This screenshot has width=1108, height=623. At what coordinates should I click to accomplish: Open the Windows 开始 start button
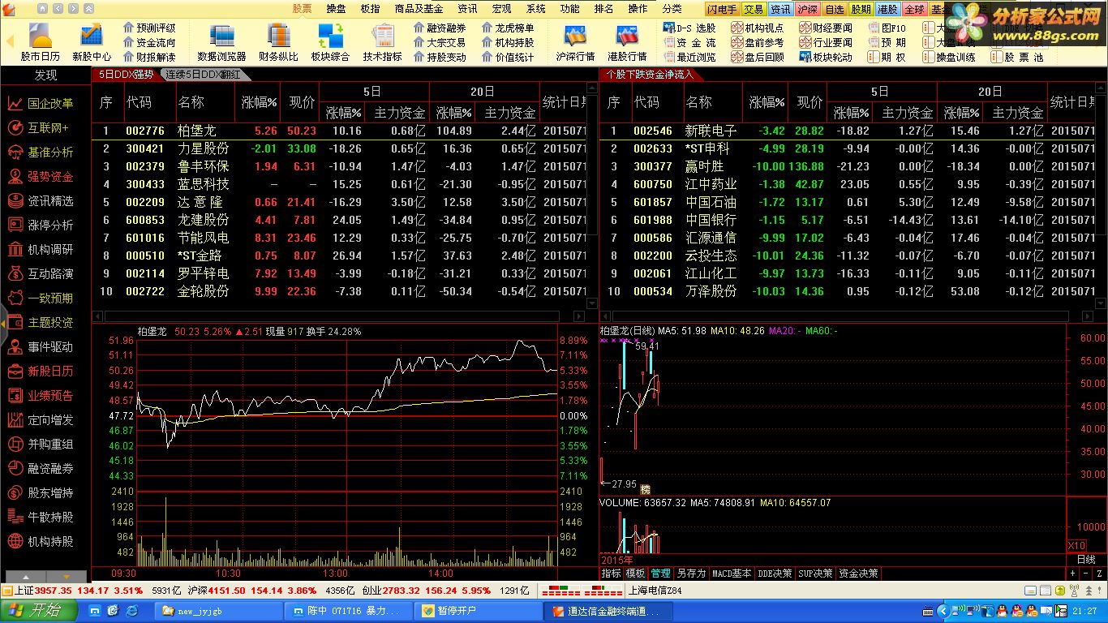click(38, 610)
